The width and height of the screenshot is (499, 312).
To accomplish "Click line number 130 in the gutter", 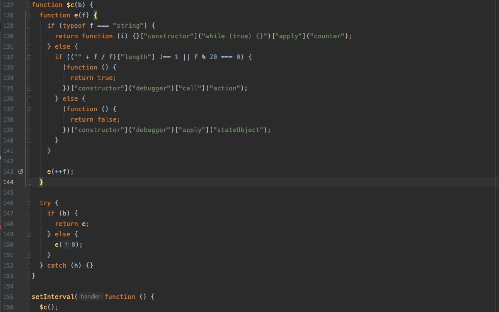I will tap(8, 36).
